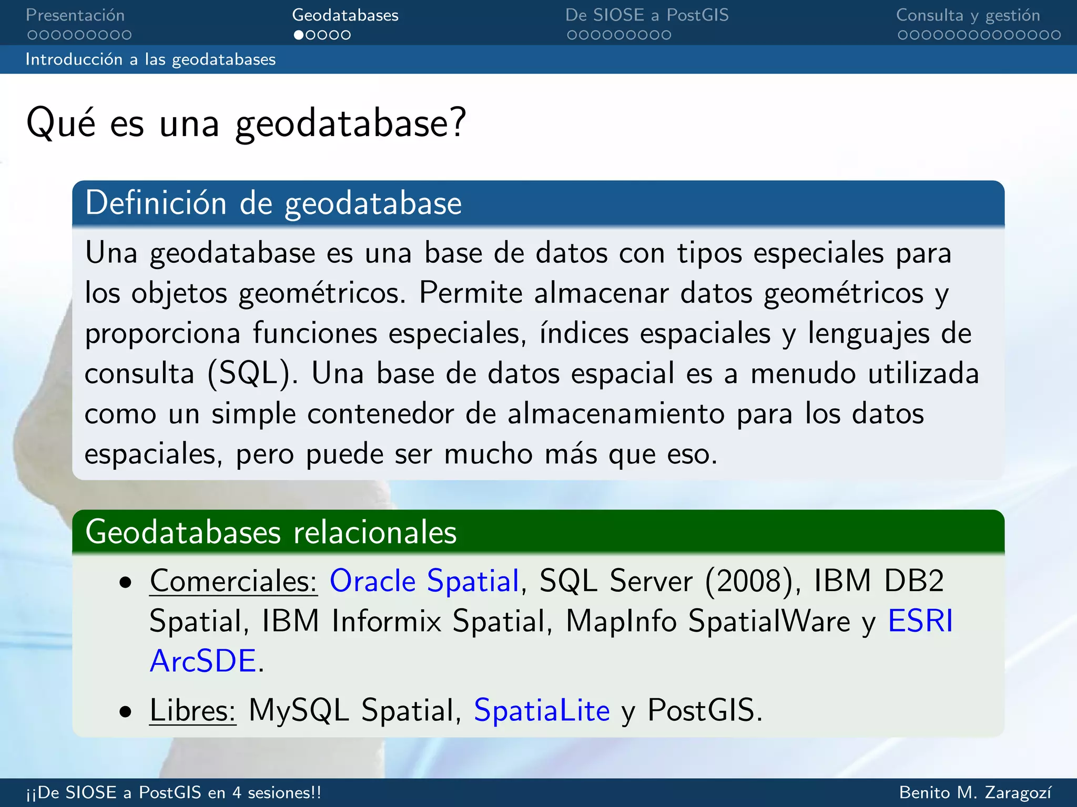The height and width of the screenshot is (807, 1077).
Task: Click the slide title Qué es una geodatabase?
Action: [x=246, y=123]
